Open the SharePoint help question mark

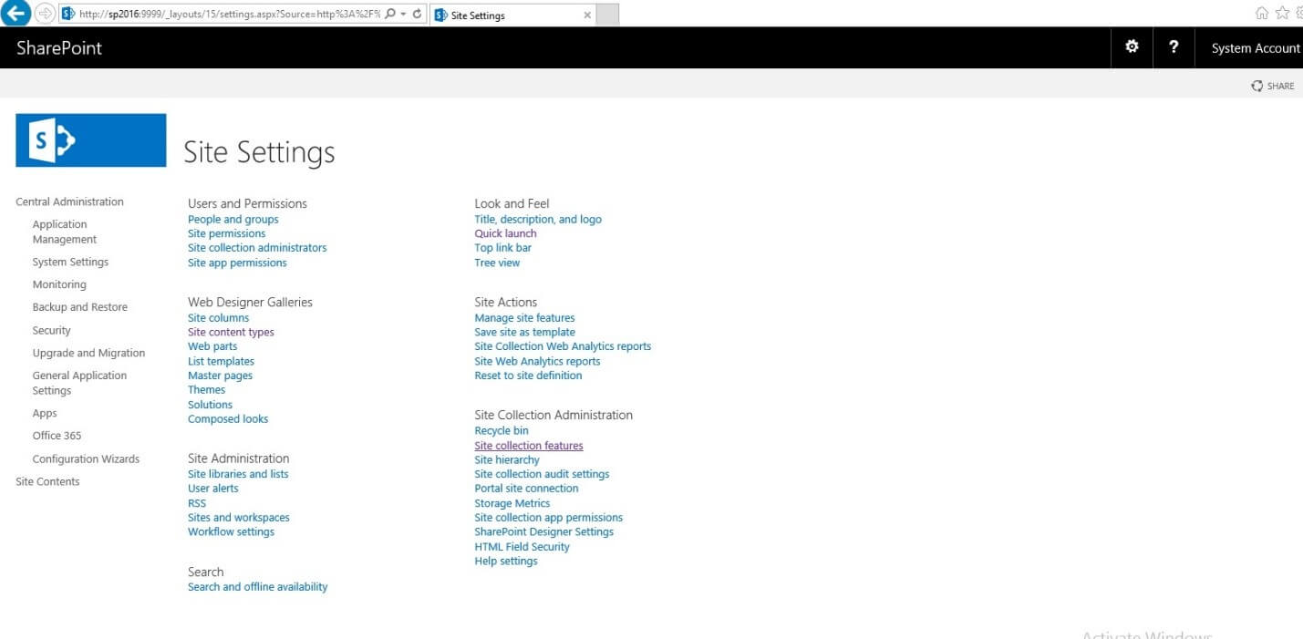pyautogui.click(x=1174, y=47)
